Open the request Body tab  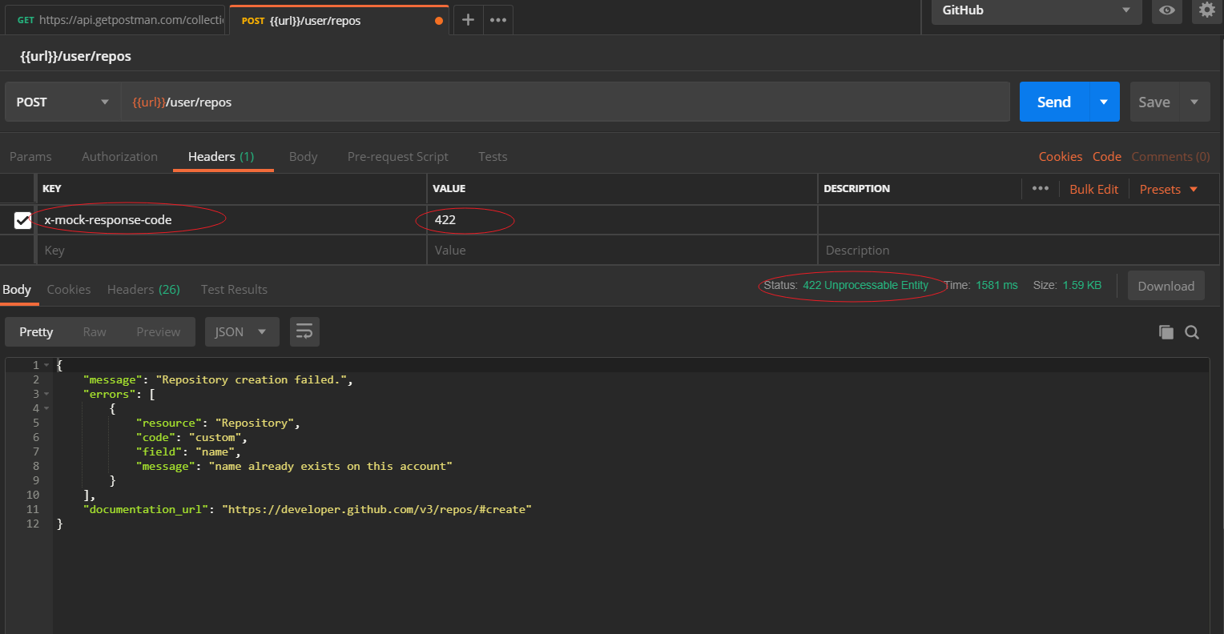click(303, 156)
